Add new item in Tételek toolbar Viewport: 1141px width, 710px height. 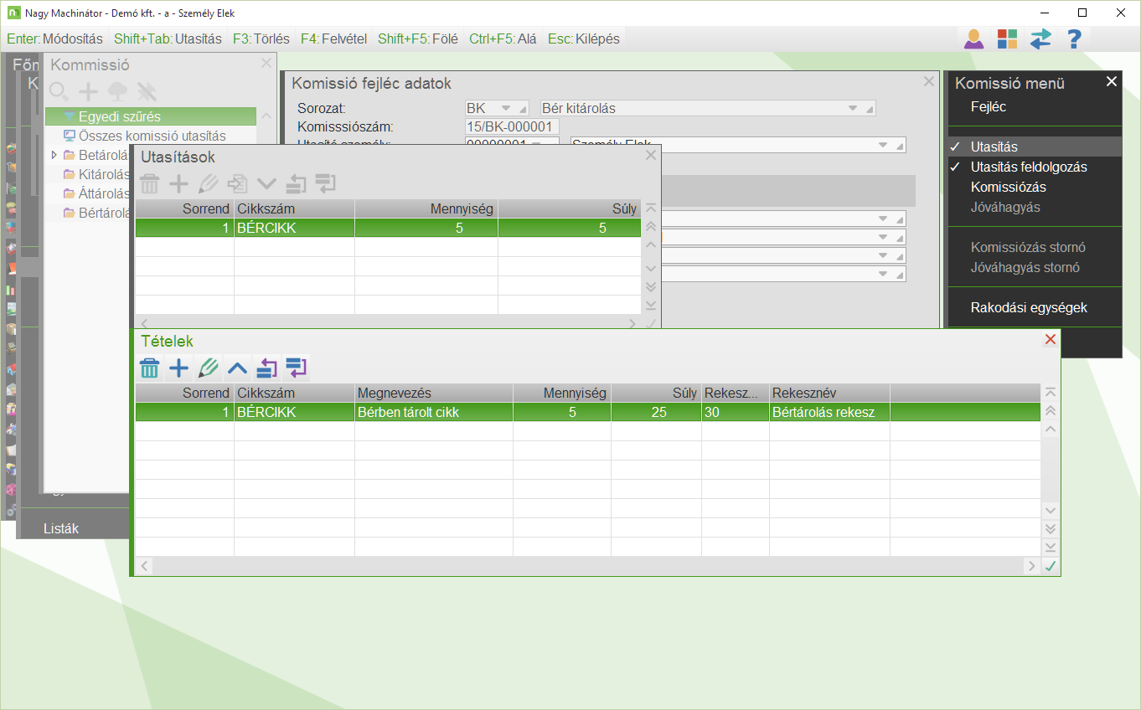[178, 368]
